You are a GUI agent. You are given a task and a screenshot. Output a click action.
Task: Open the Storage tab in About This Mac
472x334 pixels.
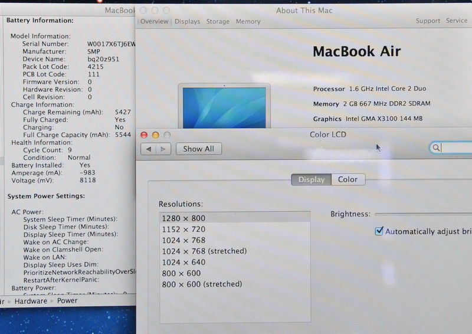tap(218, 21)
